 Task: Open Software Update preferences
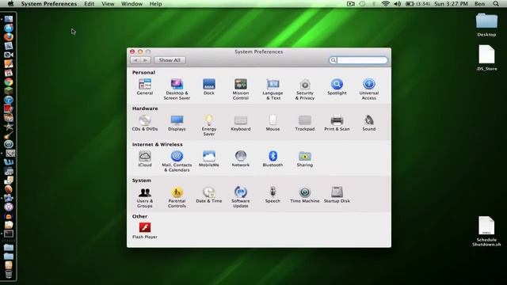[x=241, y=197]
